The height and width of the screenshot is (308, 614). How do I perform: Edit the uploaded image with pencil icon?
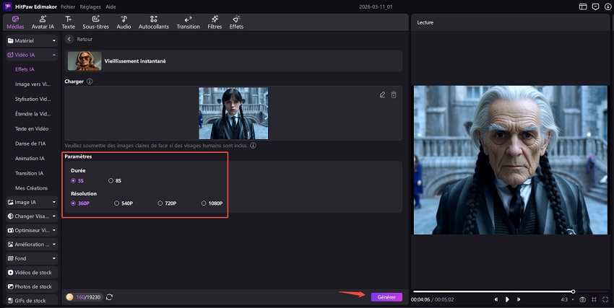click(382, 94)
